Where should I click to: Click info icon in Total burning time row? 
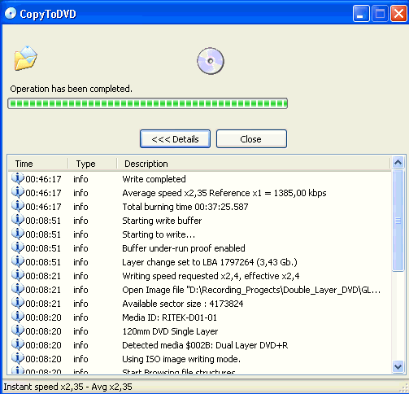[x=18, y=206]
